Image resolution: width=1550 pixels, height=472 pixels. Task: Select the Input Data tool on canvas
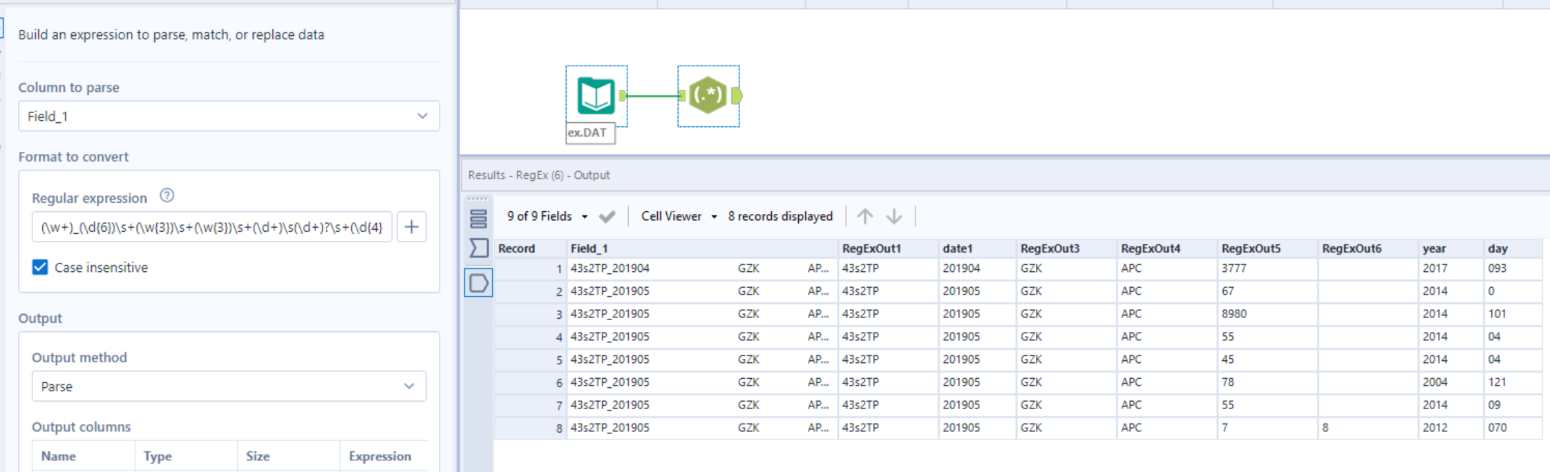pyautogui.click(x=596, y=96)
